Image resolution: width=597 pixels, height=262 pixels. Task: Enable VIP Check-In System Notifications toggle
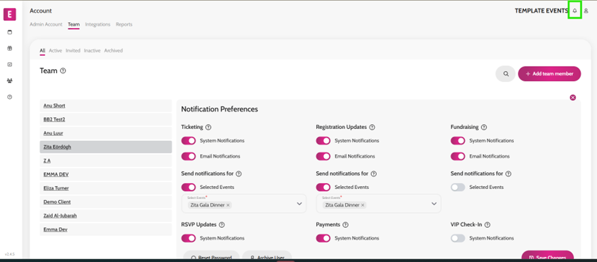458,238
